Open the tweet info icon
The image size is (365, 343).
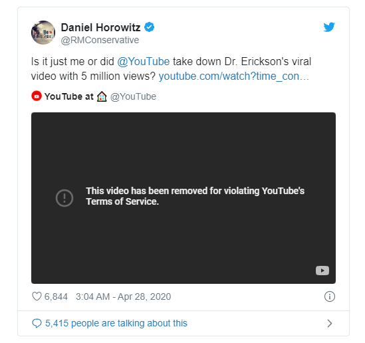click(329, 296)
